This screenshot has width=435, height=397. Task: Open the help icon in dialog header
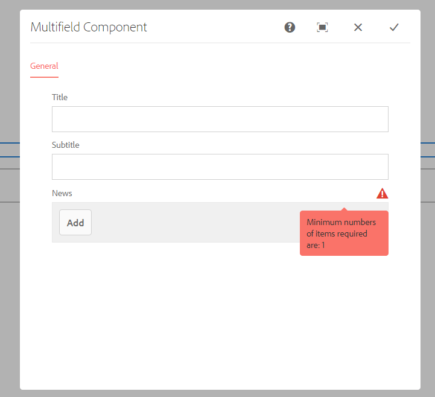tap(290, 27)
